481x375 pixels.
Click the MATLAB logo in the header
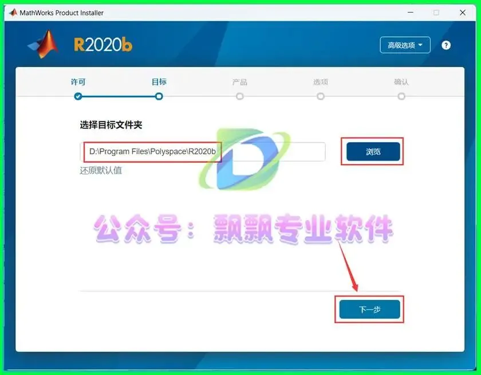(x=44, y=44)
